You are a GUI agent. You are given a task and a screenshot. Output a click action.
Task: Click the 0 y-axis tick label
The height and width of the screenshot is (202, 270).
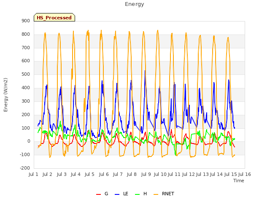(29, 141)
